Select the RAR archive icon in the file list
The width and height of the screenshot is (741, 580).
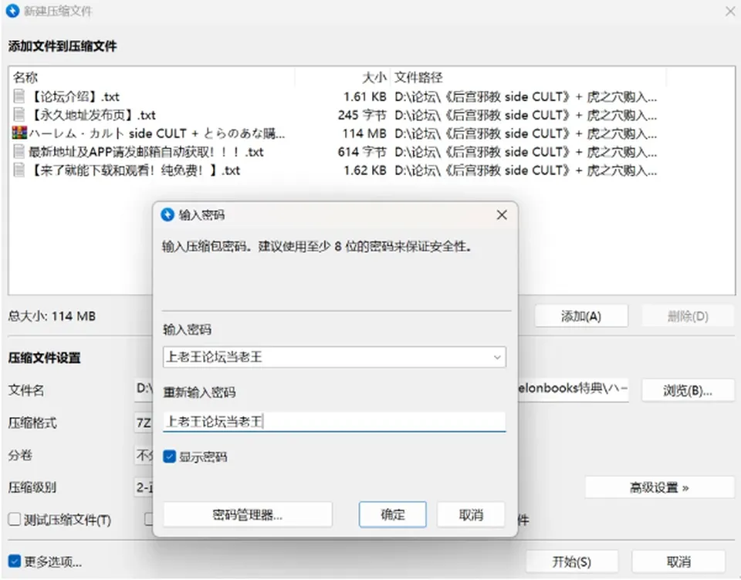pos(19,133)
